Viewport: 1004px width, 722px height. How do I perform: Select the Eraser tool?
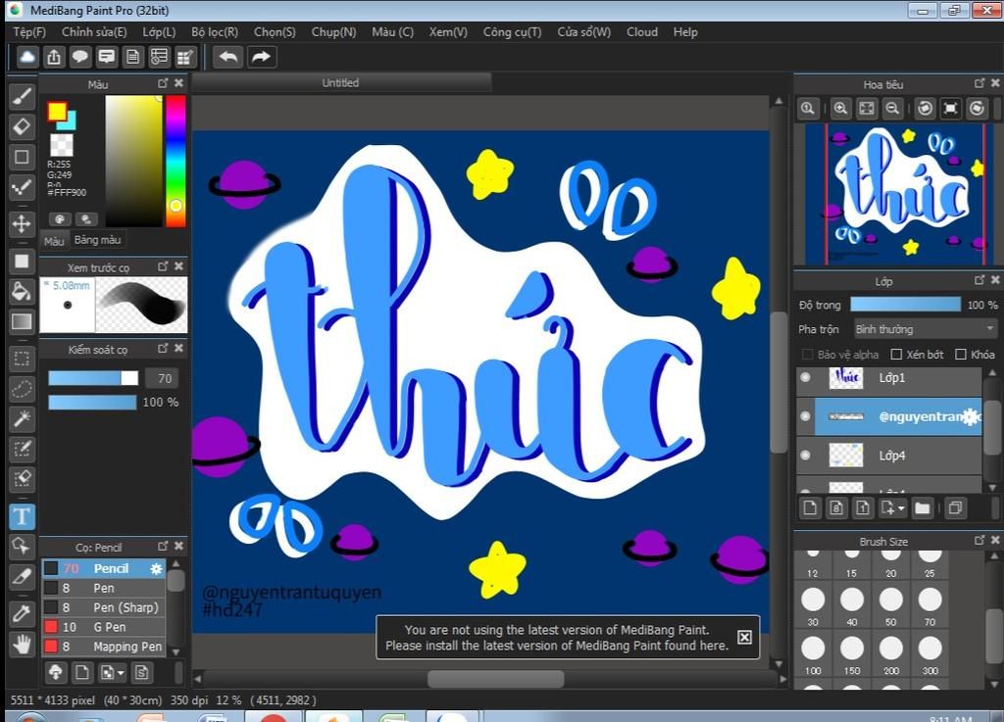click(x=22, y=126)
